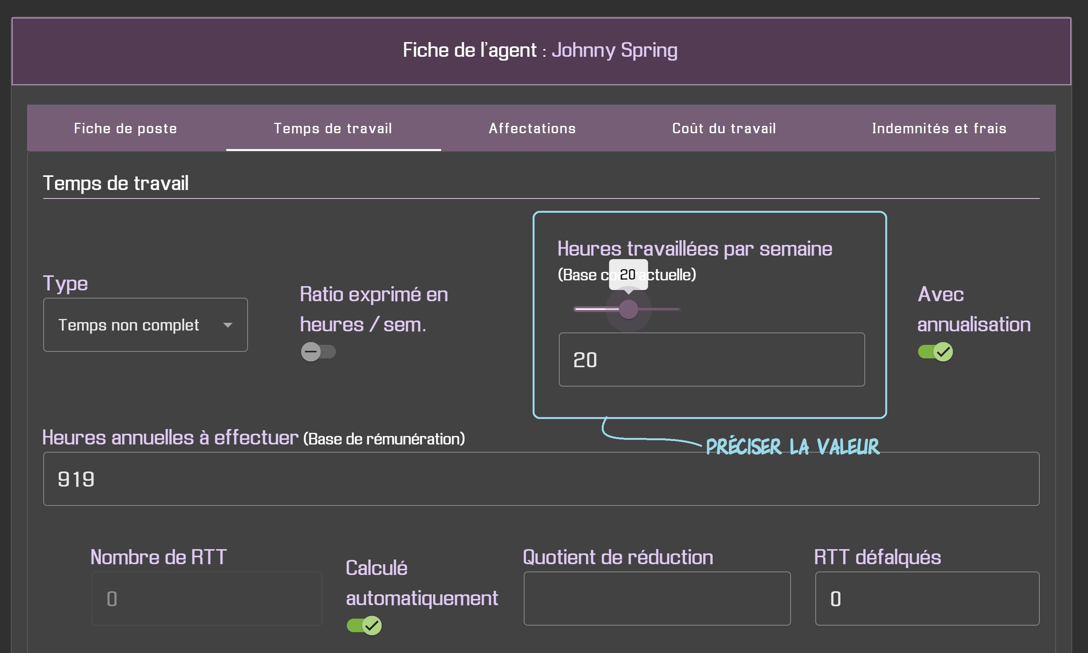Focus the Quotient de réduction field
The image size is (1088, 653).
(657, 599)
